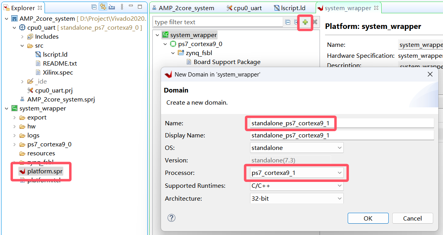Click the Name field in New Domain dialog
The width and height of the screenshot is (443, 235).
342,123
